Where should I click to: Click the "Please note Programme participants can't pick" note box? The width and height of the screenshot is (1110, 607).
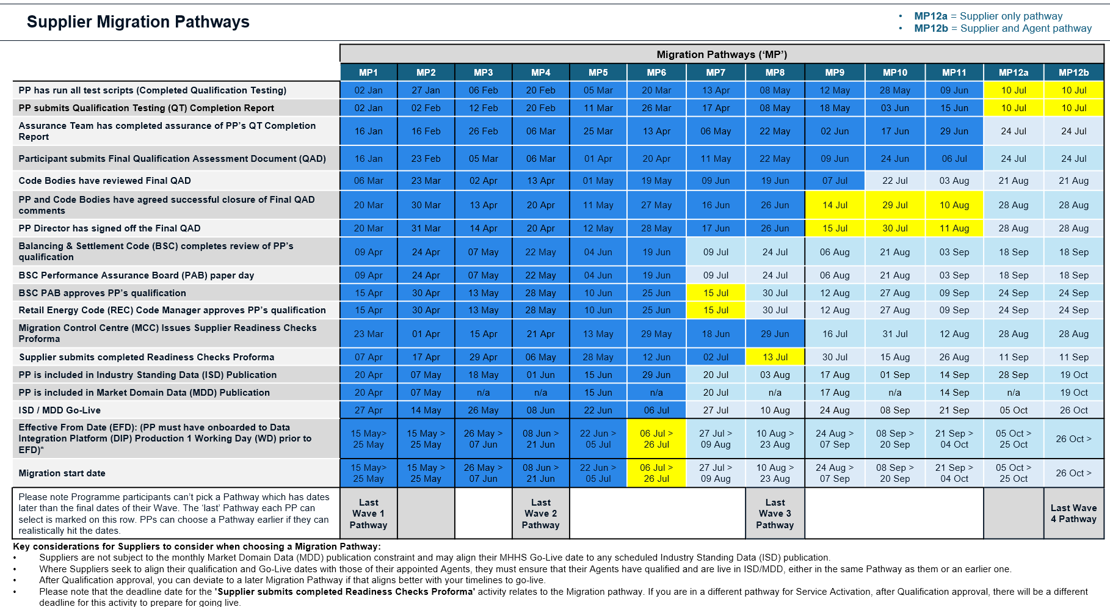point(176,514)
